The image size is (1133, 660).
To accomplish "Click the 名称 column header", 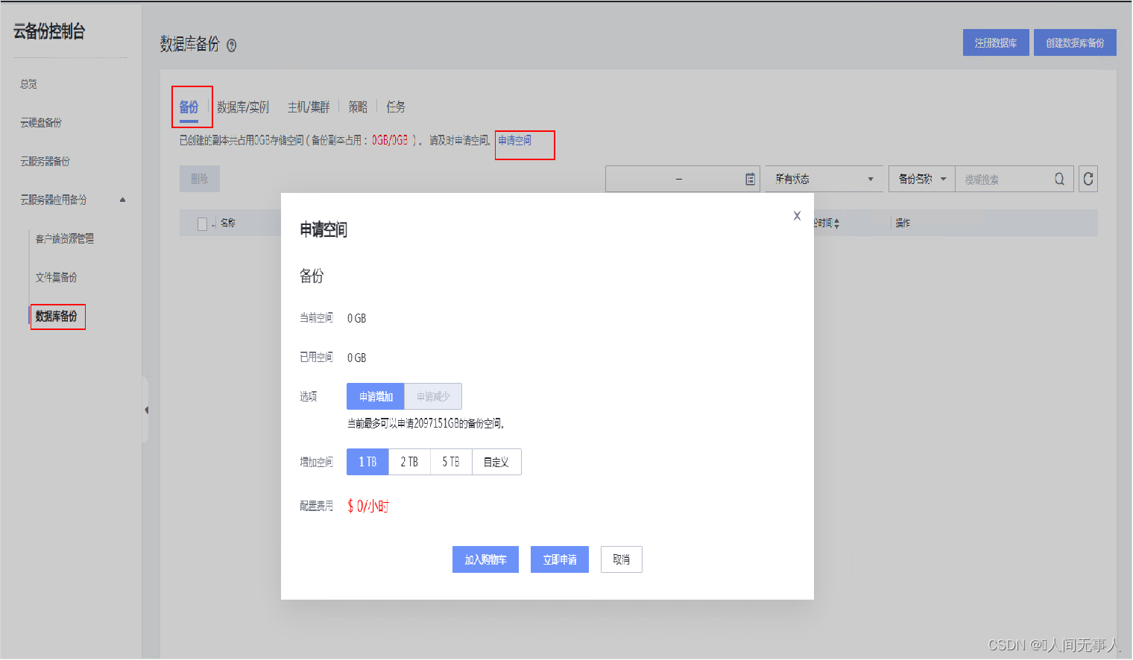I will (228, 223).
